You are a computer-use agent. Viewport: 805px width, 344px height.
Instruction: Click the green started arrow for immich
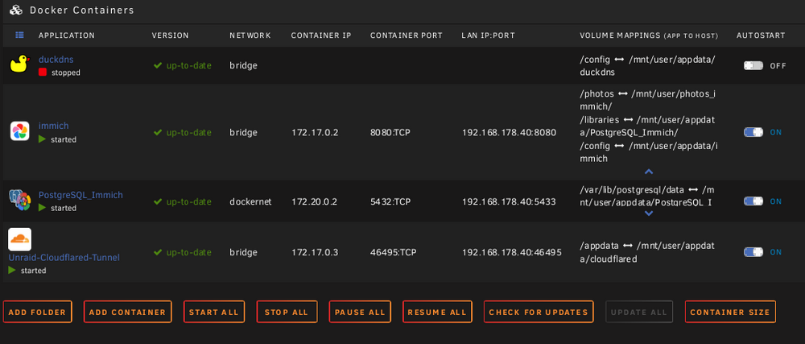(x=42, y=139)
